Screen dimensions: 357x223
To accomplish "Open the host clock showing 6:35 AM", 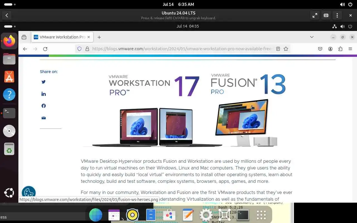I will (x=178, y=4).
